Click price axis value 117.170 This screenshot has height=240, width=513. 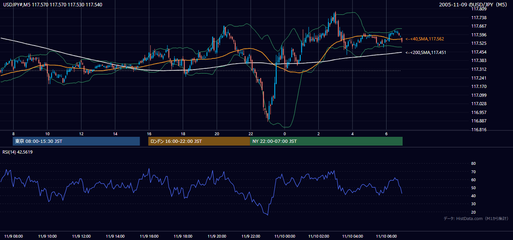pyautogui.click(x=478, y=86)
